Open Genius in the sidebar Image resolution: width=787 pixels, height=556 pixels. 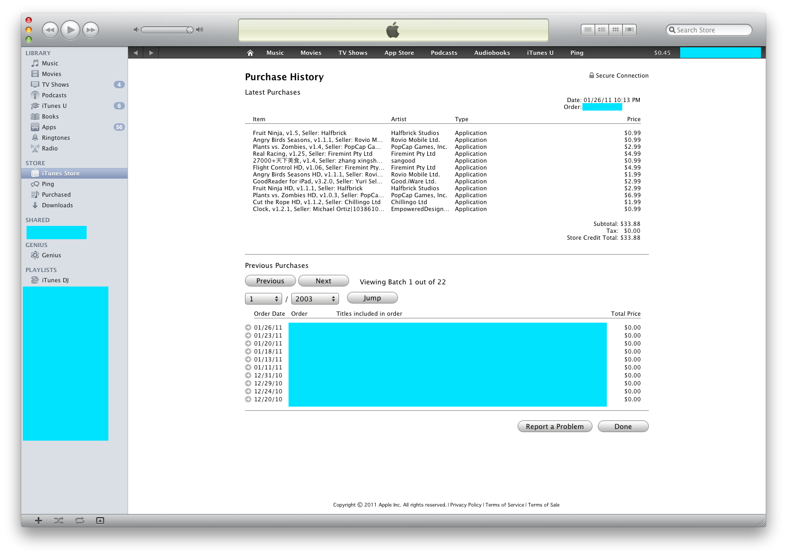[51, 255]
